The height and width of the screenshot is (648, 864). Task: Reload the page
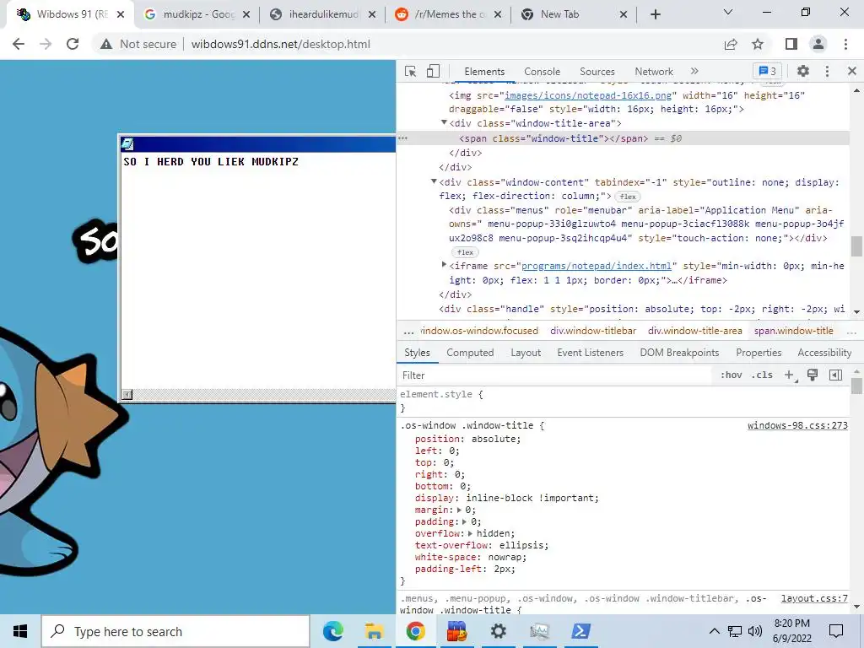coord(73,44)
